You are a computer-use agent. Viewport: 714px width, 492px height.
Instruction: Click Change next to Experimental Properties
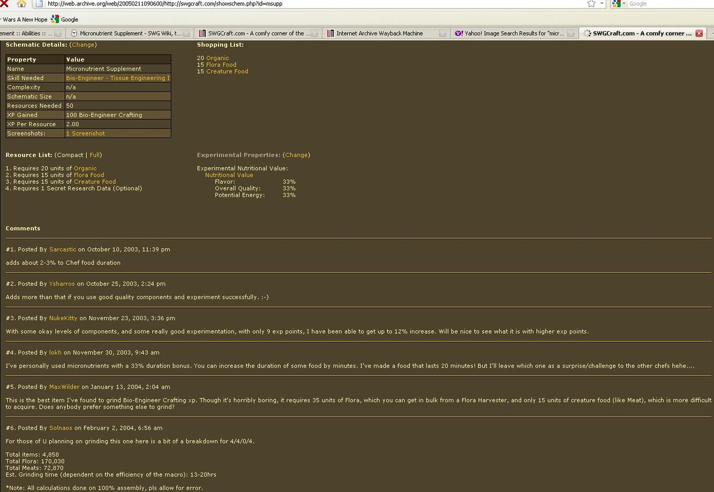coord(296,155)
